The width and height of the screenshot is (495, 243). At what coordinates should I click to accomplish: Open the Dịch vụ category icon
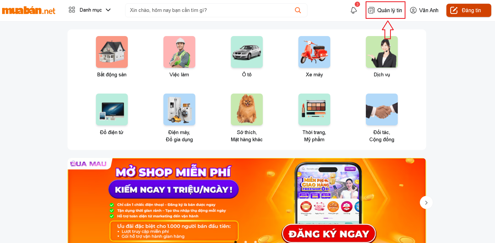click(x=382, y=52)
